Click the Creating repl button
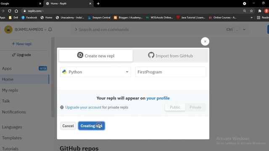 [92, 126]
